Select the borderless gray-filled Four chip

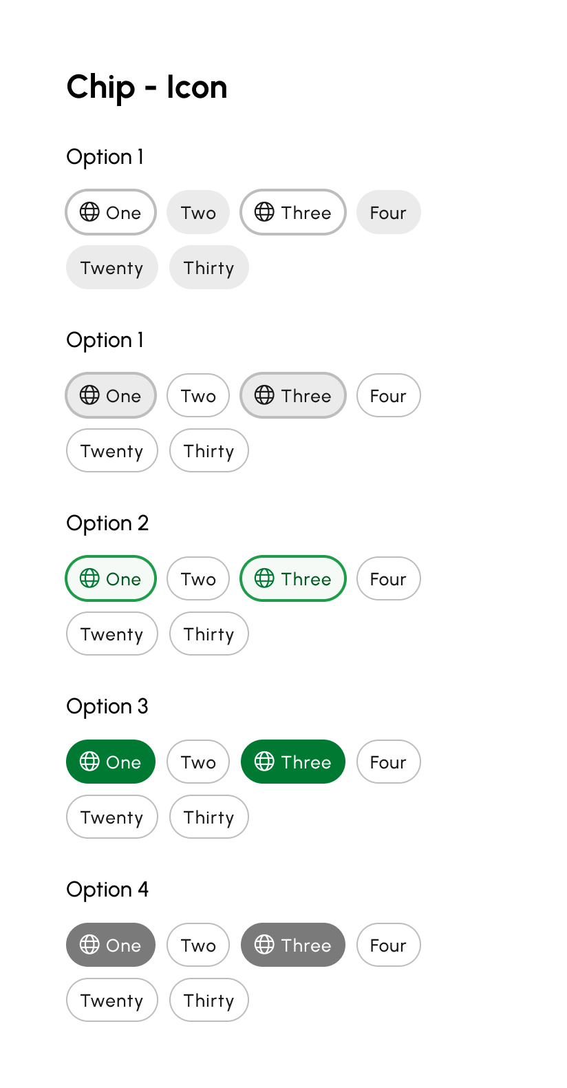click(388, 212)
